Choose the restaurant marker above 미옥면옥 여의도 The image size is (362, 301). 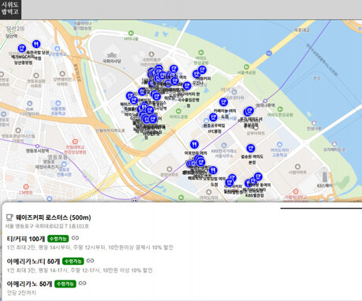pos(194,144)
